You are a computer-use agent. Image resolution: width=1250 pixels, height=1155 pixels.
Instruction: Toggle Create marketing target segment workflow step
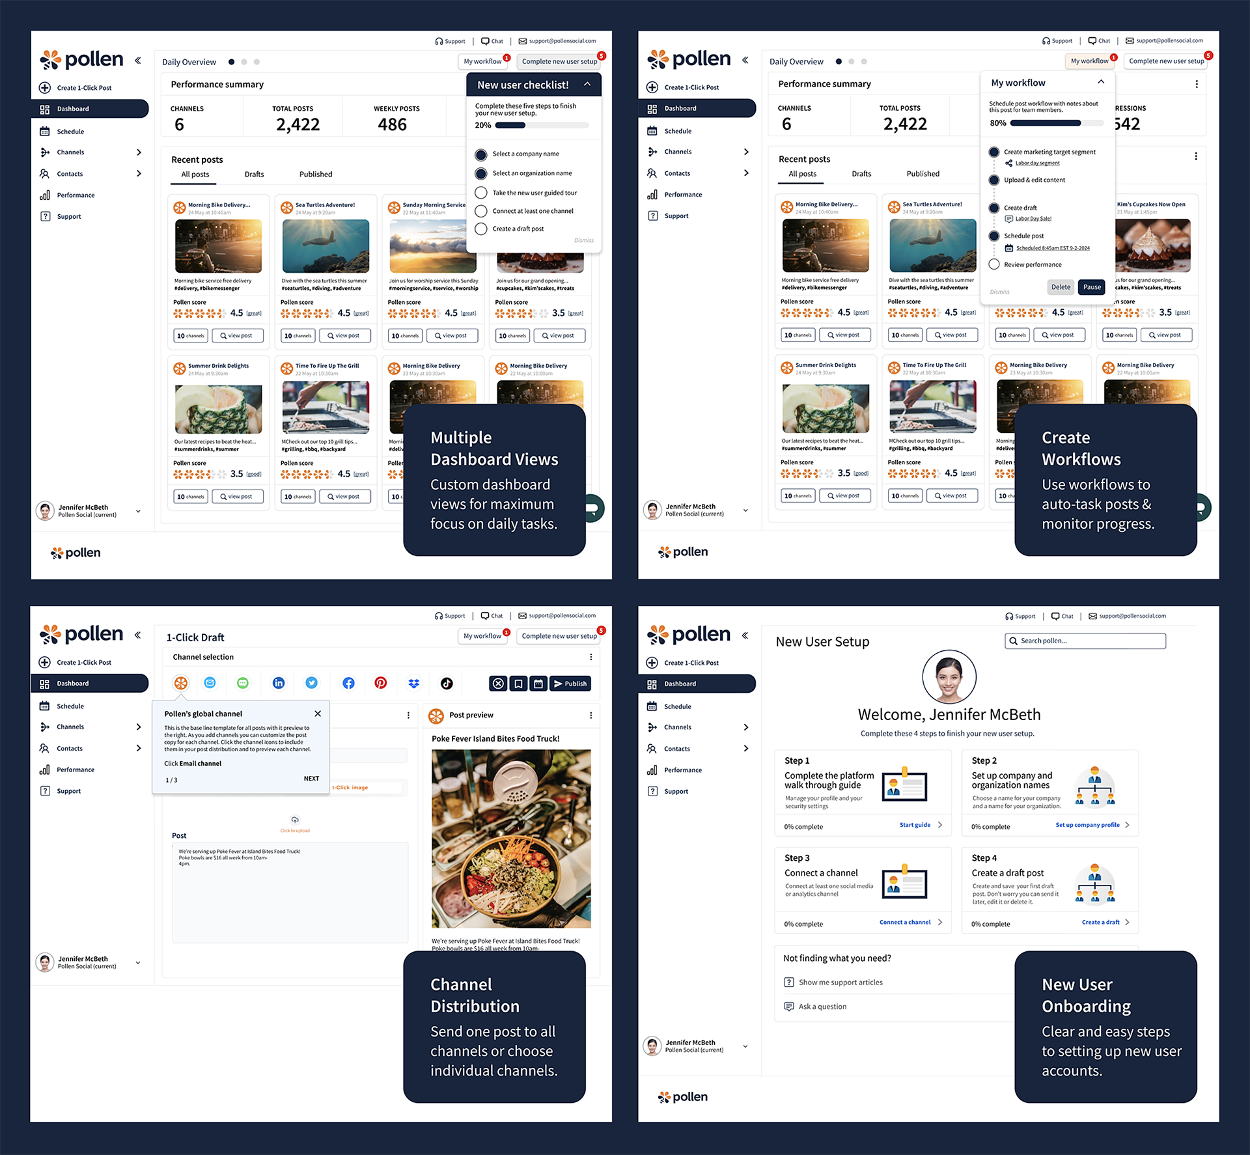[x=994, y=152]
